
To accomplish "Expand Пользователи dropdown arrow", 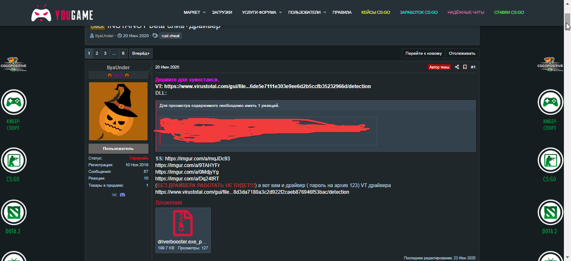I will [324, 13].
